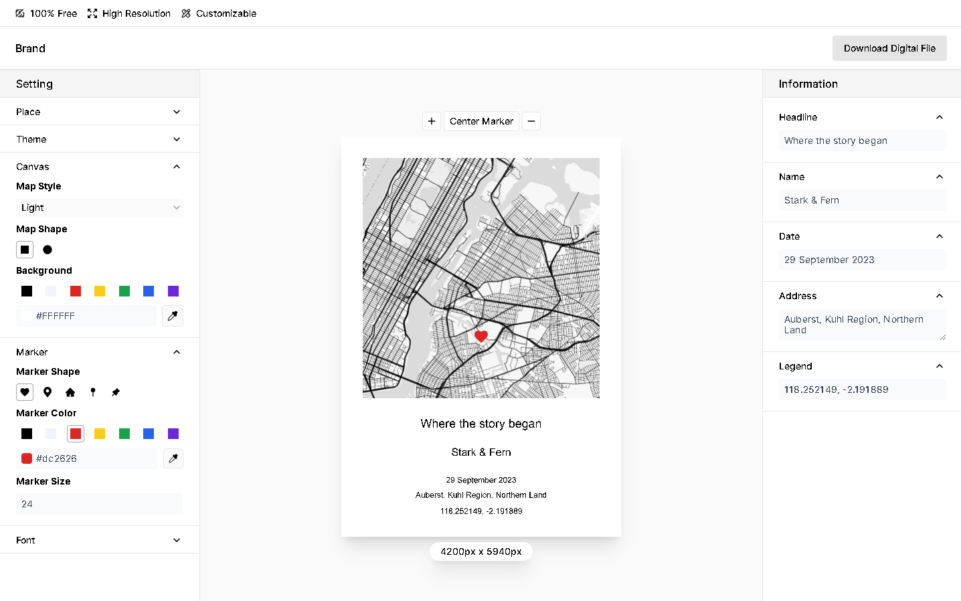Image resolution: width=961 pixels, height=601 pixels.
Task: Select the pin marker shape
Action: (x=48, y=392)
